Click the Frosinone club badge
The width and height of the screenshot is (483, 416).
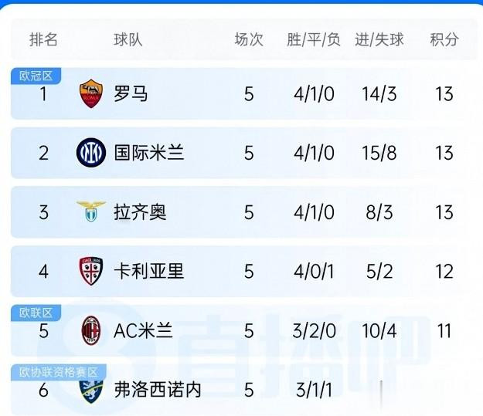coord(91,392)
